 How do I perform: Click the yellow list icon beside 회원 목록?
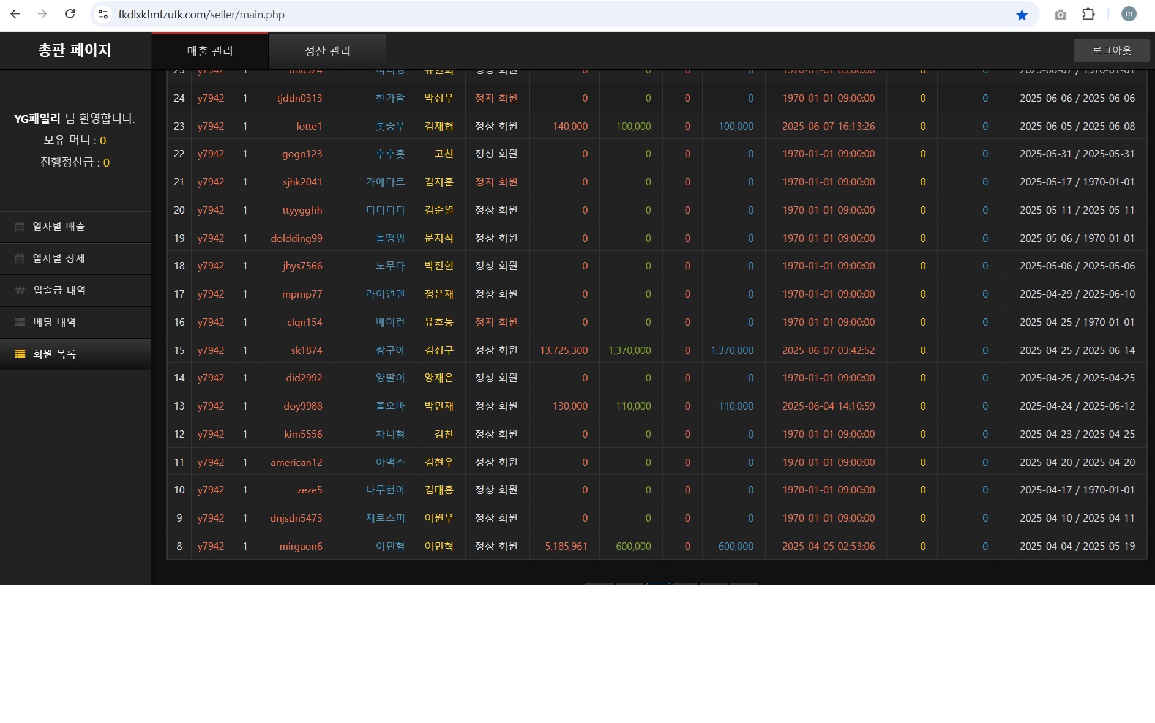click(x=20, y=354)
